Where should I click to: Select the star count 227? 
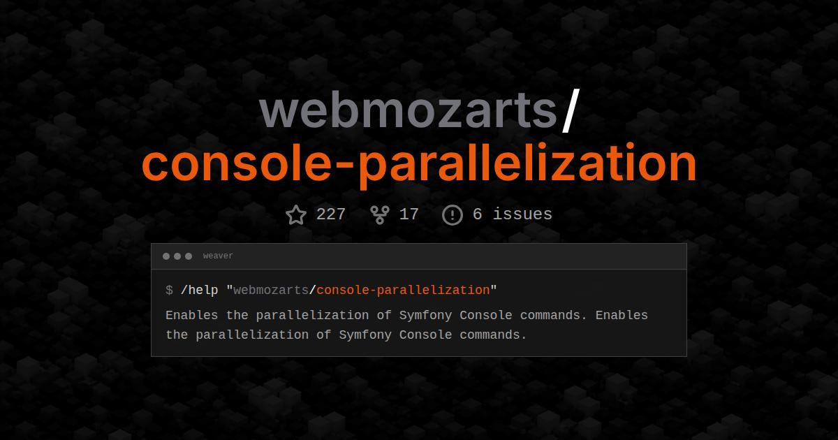pos(331,214)
